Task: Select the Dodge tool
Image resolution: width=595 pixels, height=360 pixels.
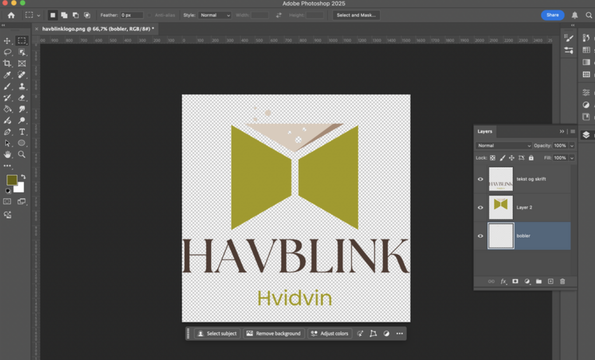Action: 22,120
